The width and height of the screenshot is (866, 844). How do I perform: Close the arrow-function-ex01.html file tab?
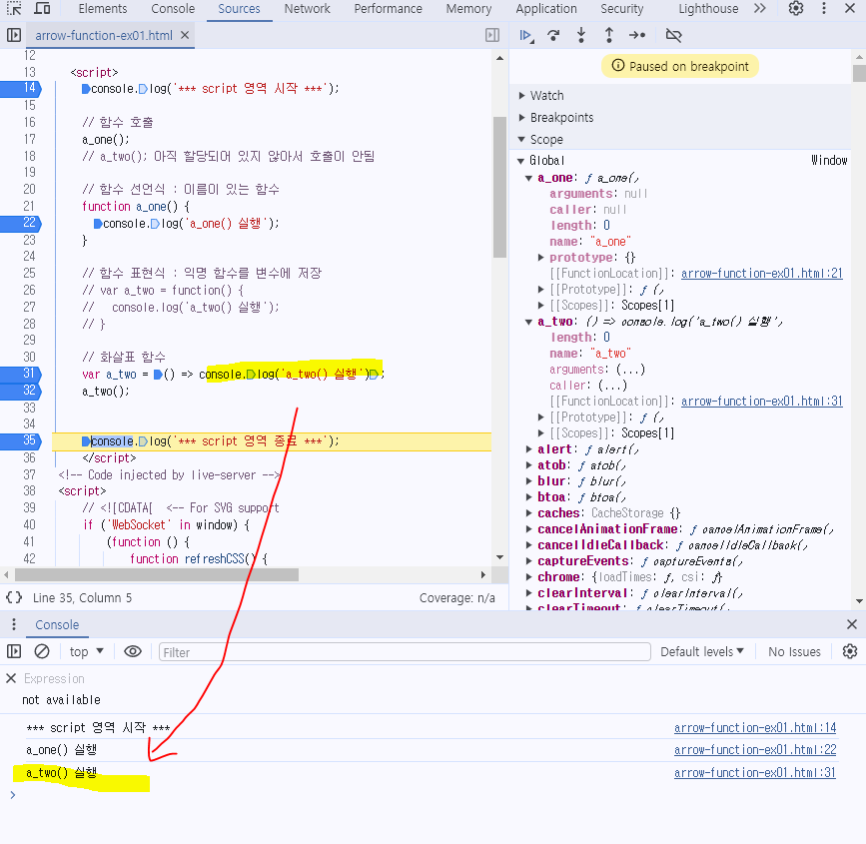[185, 35]
